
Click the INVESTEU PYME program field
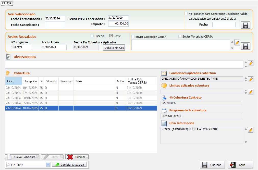click(x=201, y=116)
